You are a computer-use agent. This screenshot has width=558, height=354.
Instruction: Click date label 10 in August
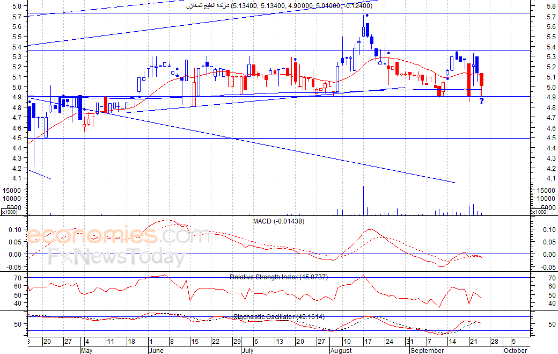pos(347,342)
